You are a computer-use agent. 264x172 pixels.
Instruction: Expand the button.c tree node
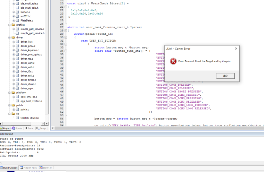point(14,12)
